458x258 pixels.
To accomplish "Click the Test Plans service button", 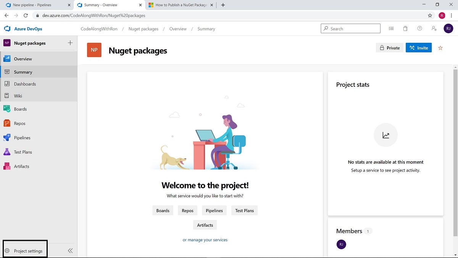I will pos(244,211).
